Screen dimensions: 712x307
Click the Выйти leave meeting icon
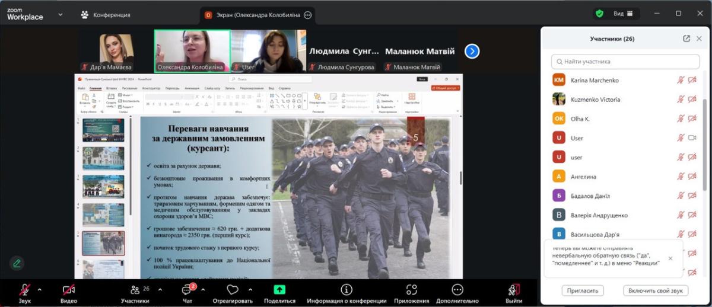tap(514, 290)
